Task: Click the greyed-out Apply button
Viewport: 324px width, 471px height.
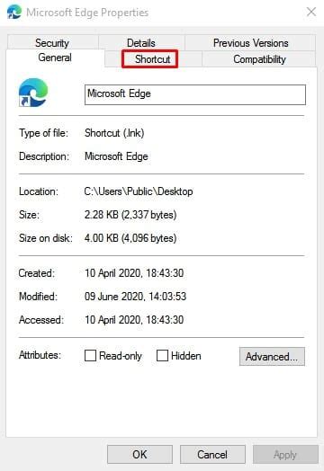Action: [x=285, y=455]
